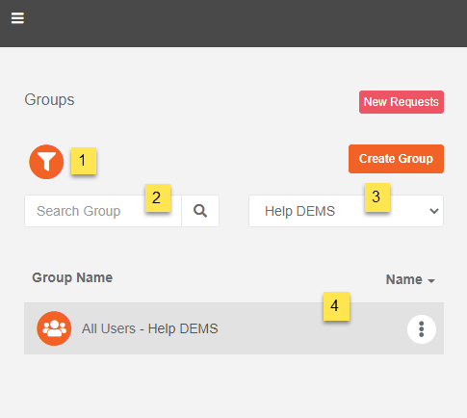Screen dimensions: 467x418
Task: Focus the Search Group text field
Action: (x=103, y=211)
